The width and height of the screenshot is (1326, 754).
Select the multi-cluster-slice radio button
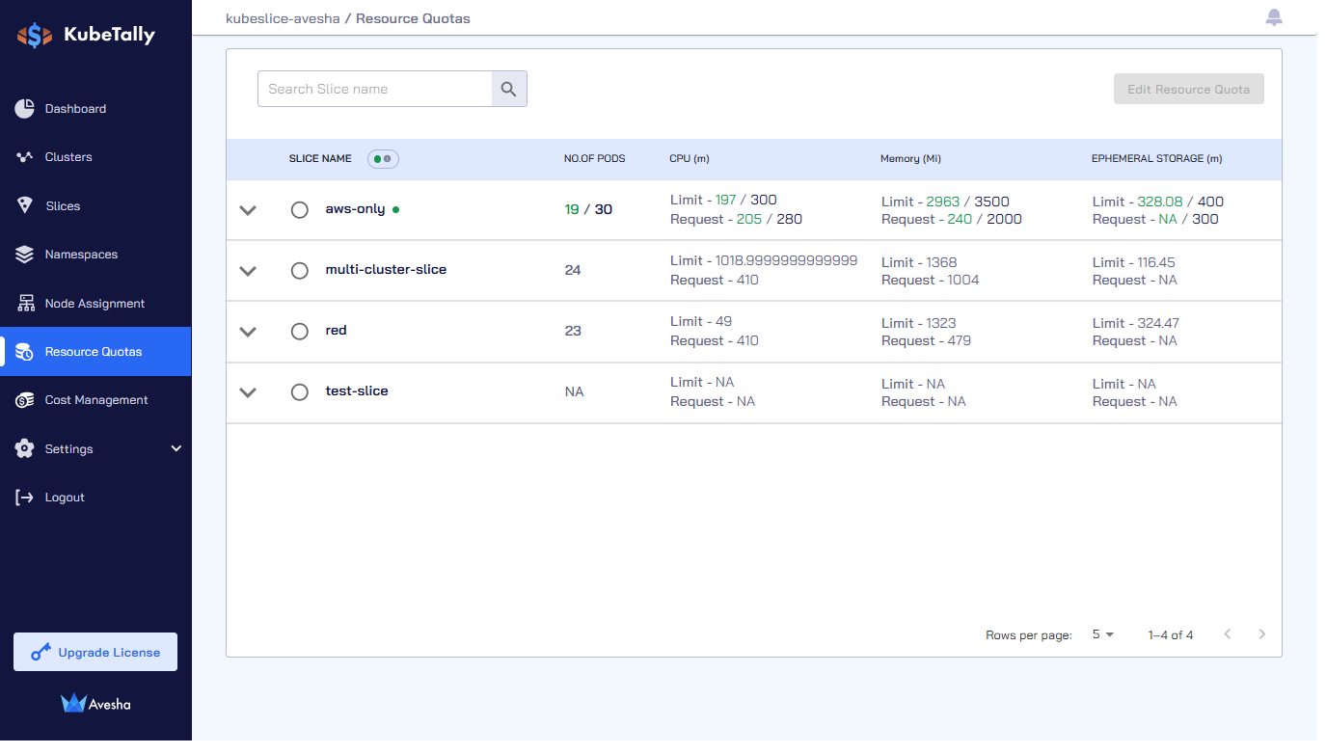(x=300, y=271)
